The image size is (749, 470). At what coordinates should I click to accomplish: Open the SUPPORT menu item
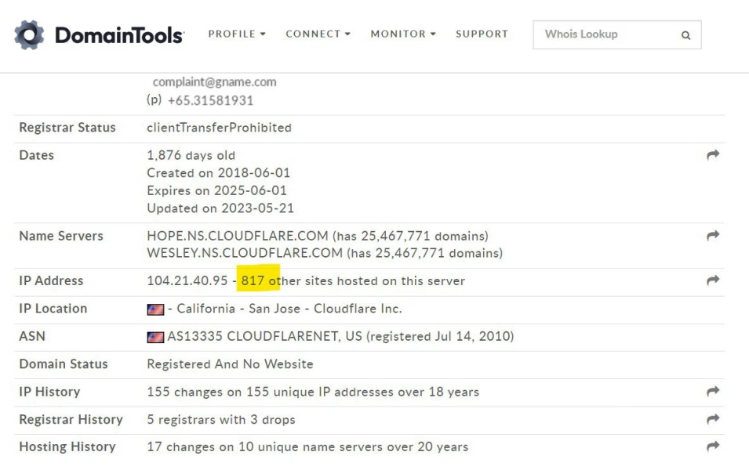(482, 34)
